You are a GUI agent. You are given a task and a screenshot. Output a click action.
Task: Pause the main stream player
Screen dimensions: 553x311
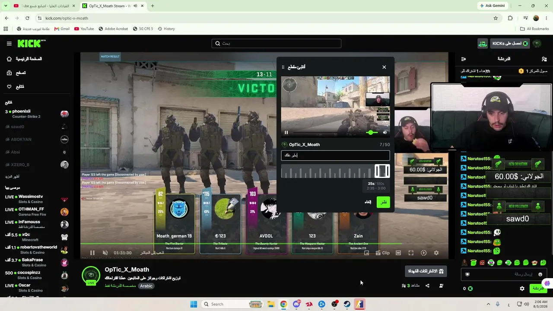pos(92,253)
